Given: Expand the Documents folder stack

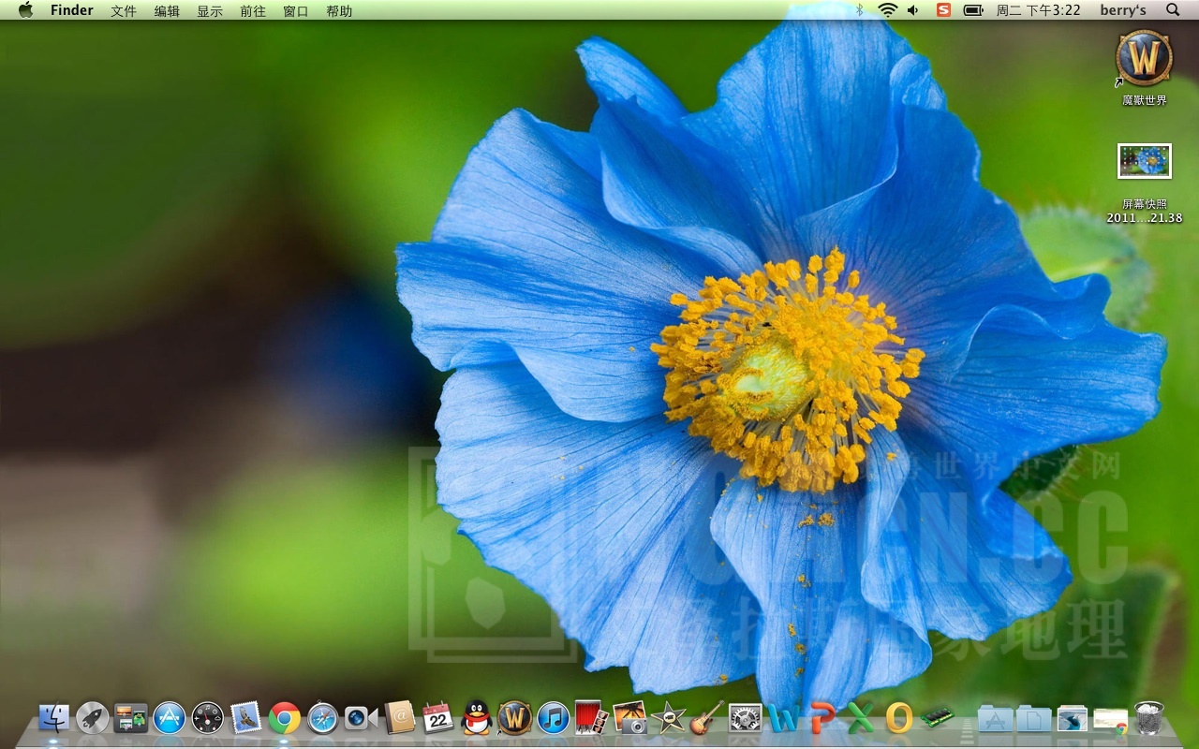Looking at the screenshot, I should point(1033,718).
